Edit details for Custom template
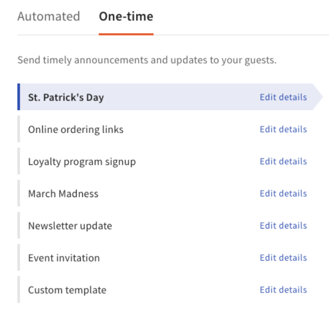 pyautogui.click(x=283, y=289)
